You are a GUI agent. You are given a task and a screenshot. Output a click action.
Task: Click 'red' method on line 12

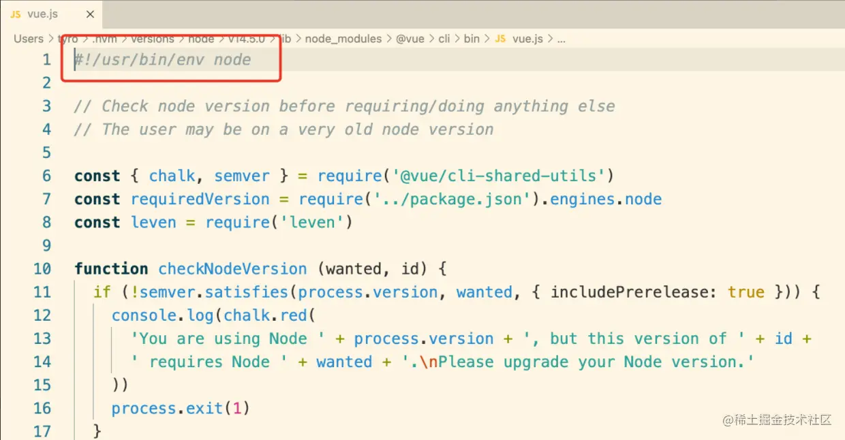pos(294,315)
